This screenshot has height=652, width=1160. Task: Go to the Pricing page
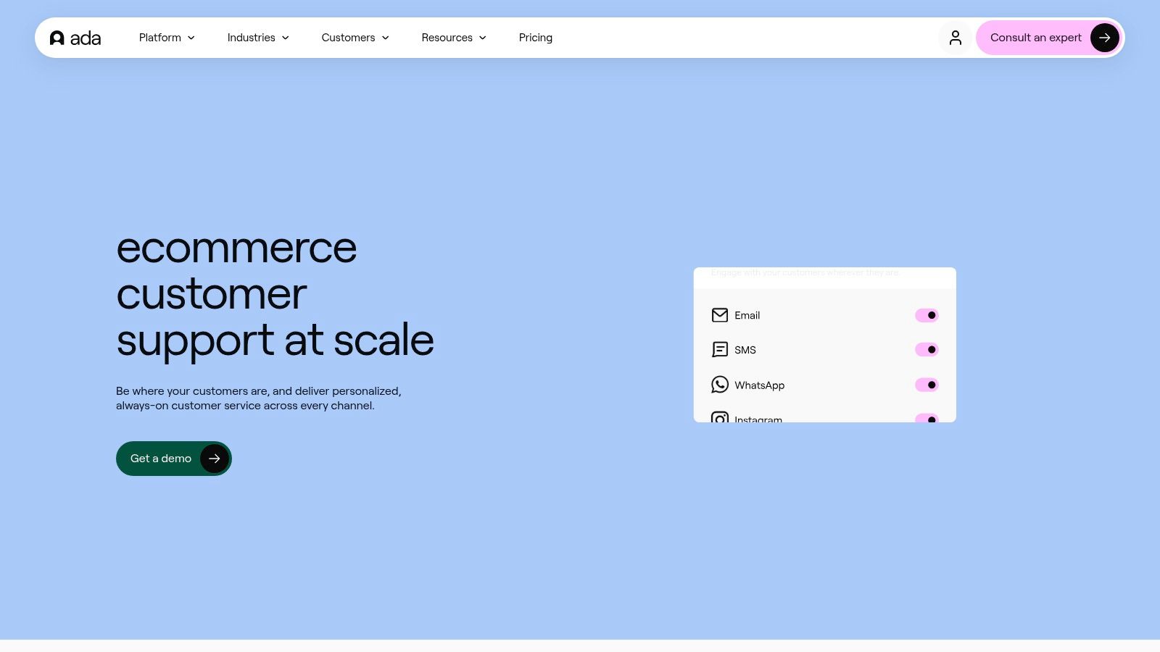point(535,38)
